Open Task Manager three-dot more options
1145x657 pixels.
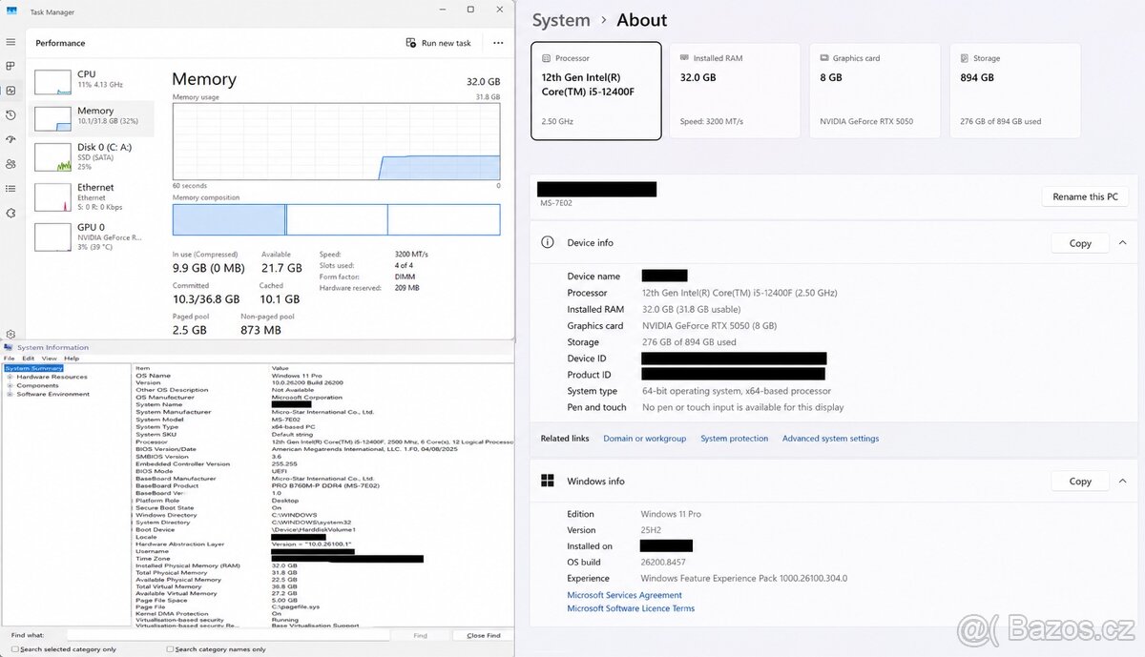[x=498, y=43]
